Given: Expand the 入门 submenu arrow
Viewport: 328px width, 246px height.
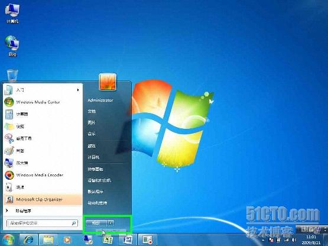Looking at the screenshot, I should coord(78,90).
